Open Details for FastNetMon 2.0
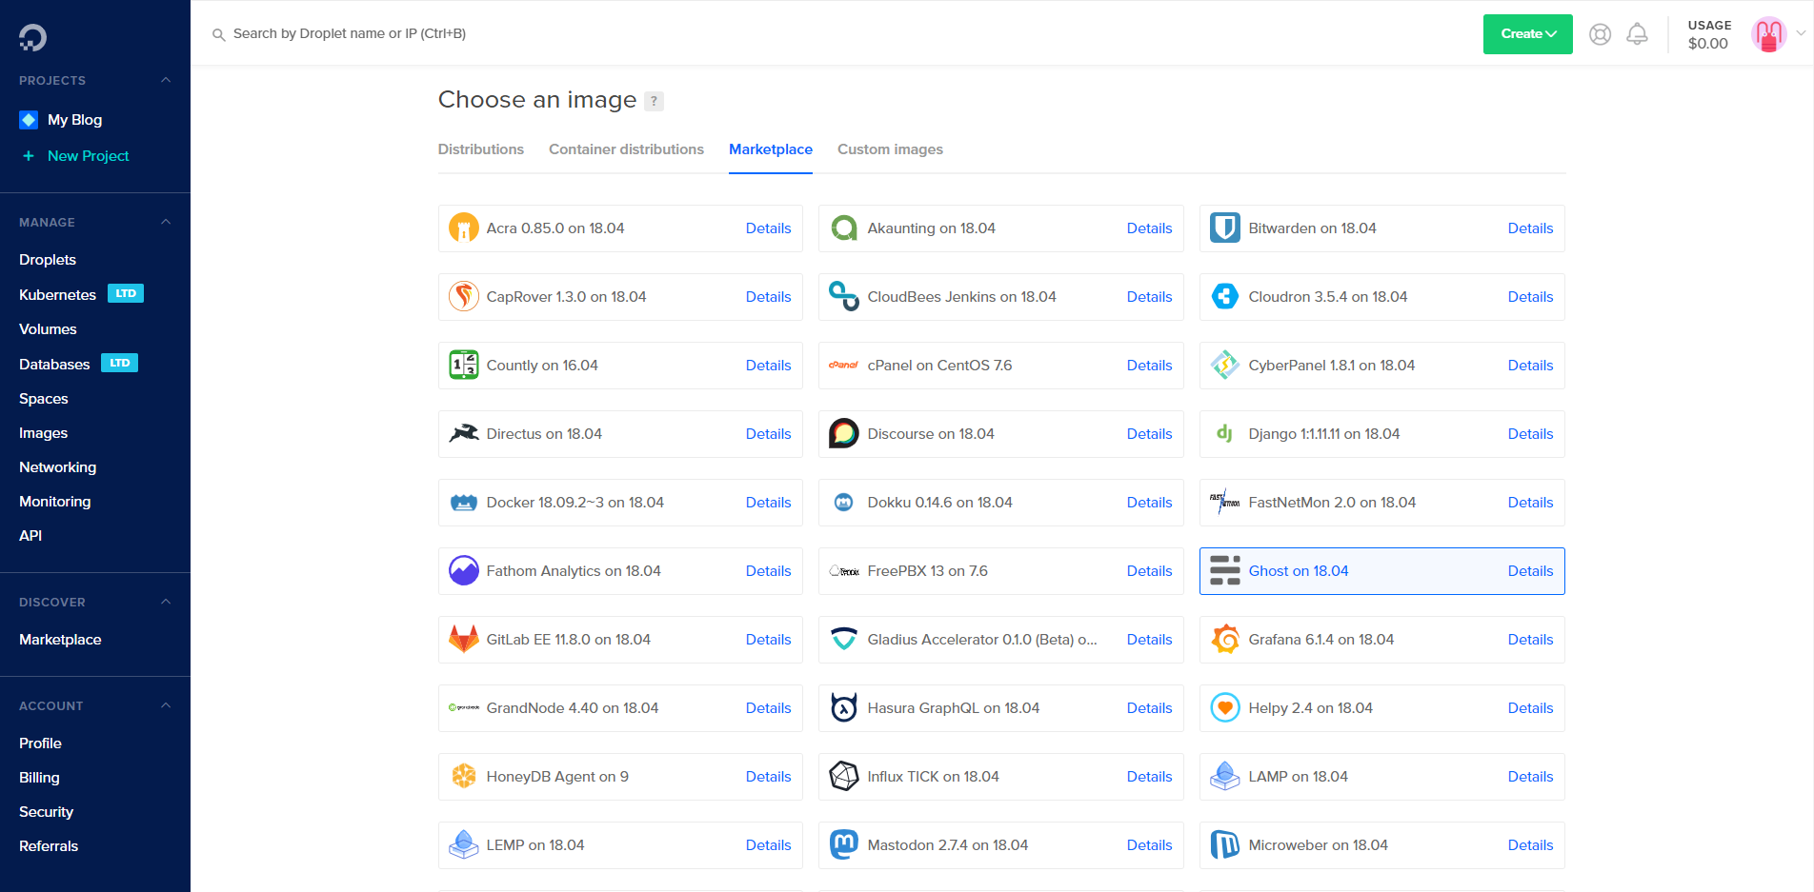Screen dimensions: 1814x892 click(1530, 503)
